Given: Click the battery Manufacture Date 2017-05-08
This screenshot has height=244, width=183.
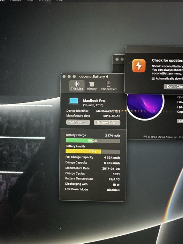Looking at the screenshot, I should (x=111, y=169).
